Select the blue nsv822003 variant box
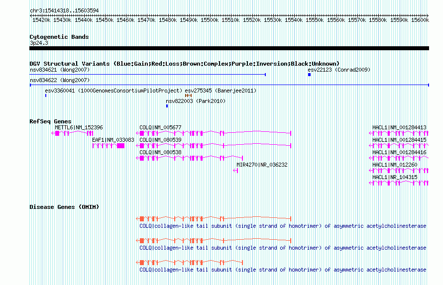 point(167,106)
